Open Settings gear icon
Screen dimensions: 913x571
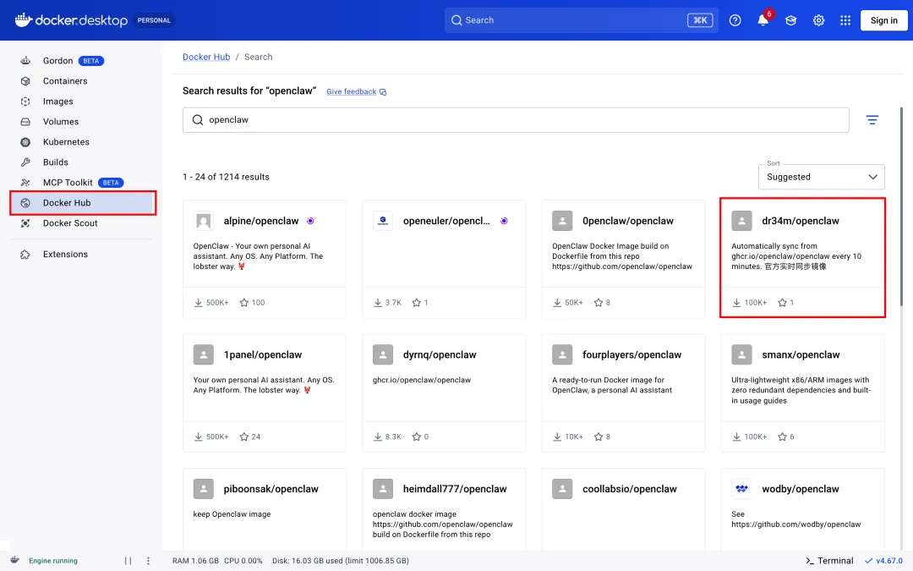pyautogui.click(x=818, y=20)
